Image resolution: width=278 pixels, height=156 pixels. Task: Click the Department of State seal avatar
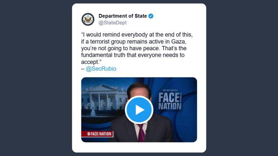(x=88, y=19)
